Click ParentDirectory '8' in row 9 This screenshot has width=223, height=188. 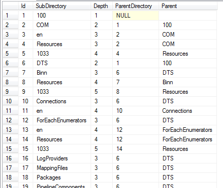click(135, 92)
